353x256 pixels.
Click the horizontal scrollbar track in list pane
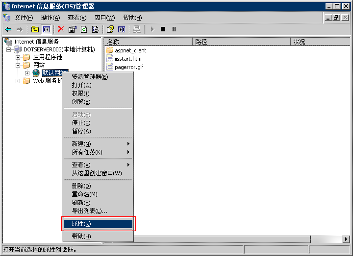click(x=327, y=239)
